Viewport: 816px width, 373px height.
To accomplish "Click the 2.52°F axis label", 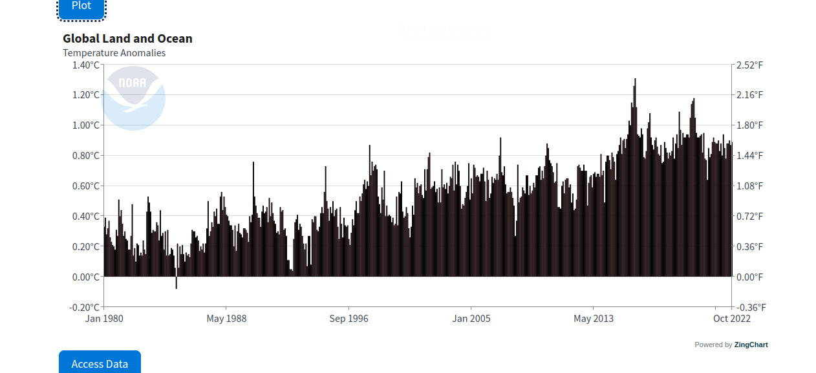I will (749, 65).
